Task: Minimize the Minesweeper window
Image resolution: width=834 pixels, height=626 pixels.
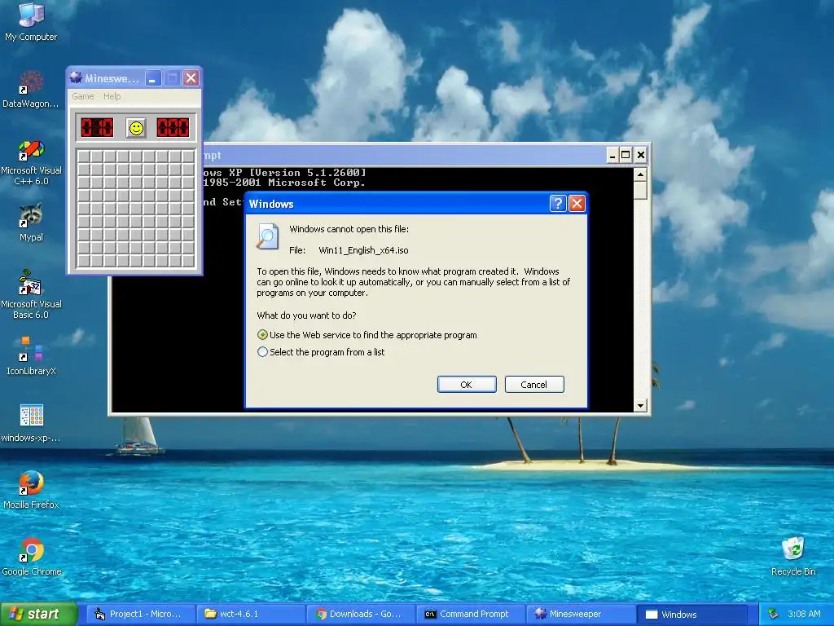Action: (x=153, y=78)
